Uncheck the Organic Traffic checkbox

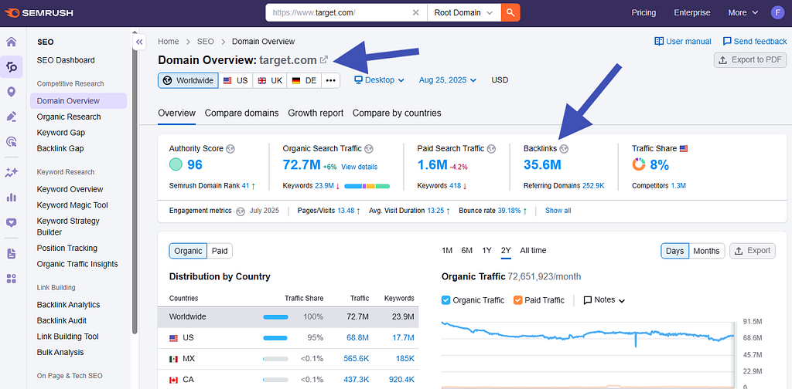point(446,300)
